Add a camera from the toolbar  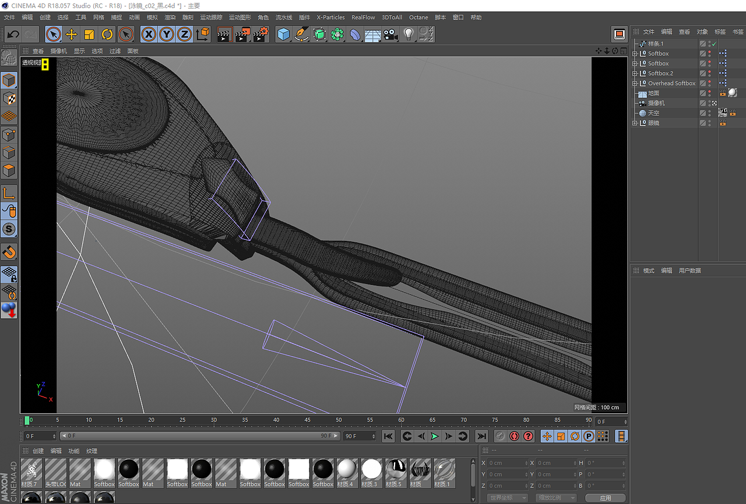point(390,34)
